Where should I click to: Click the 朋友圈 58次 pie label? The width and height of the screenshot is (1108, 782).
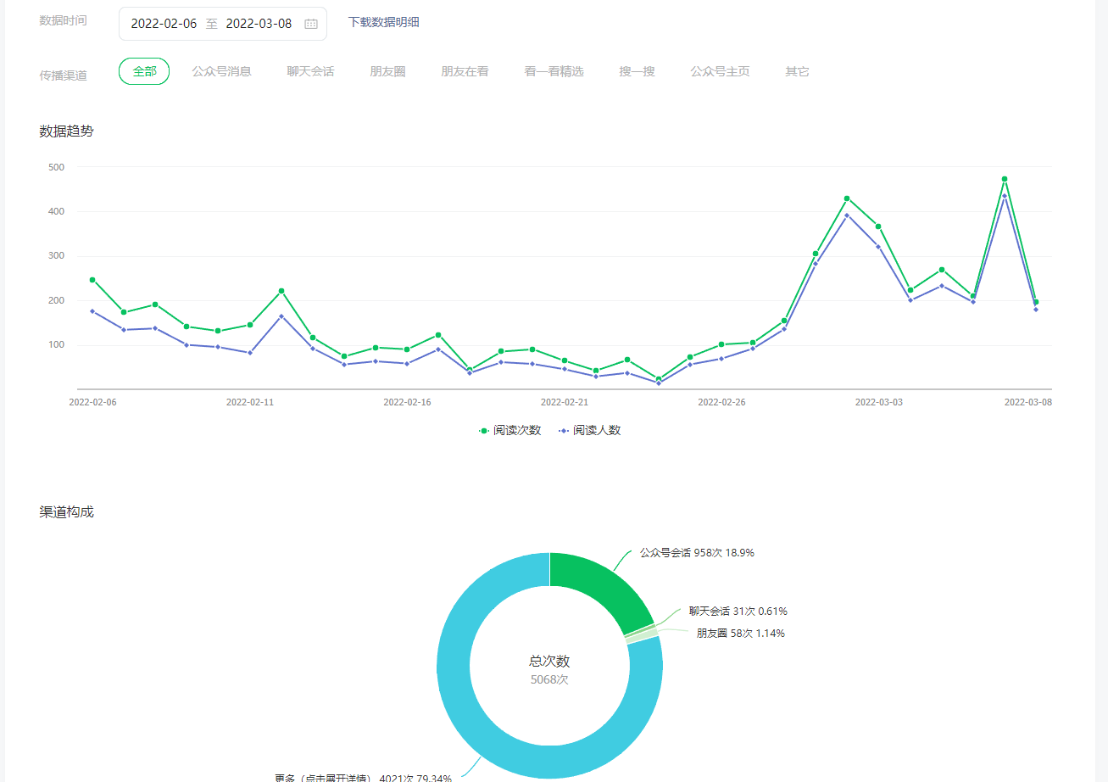pyautogui.click(x=740, y=633)
